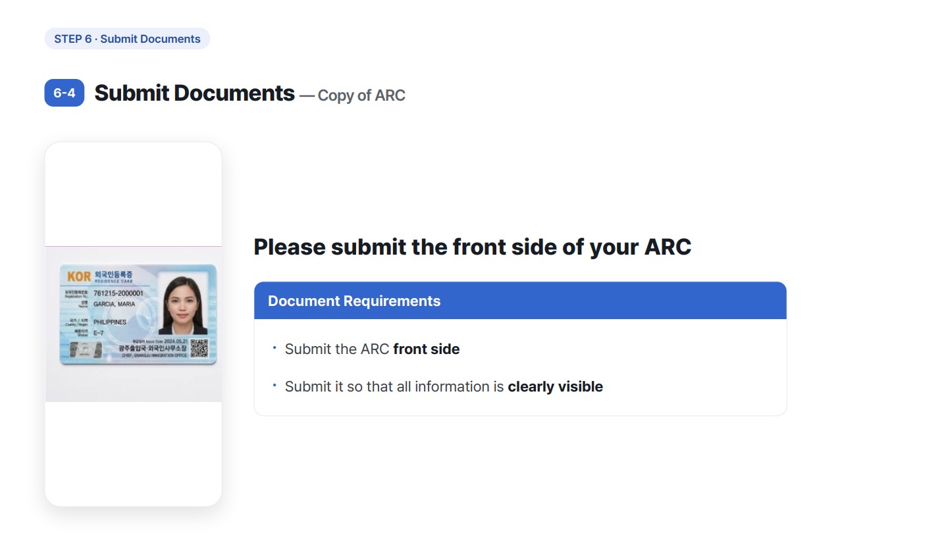Click the GARCIA, MARIA name on card

(115, 304)
